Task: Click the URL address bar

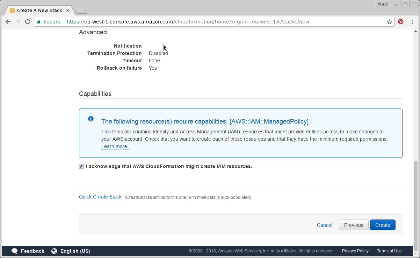Action: pyautogui.click(x=214, y=22)
